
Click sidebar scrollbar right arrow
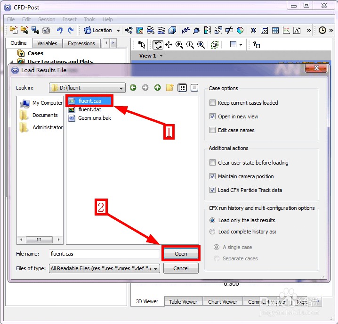(x=59, y=240)
